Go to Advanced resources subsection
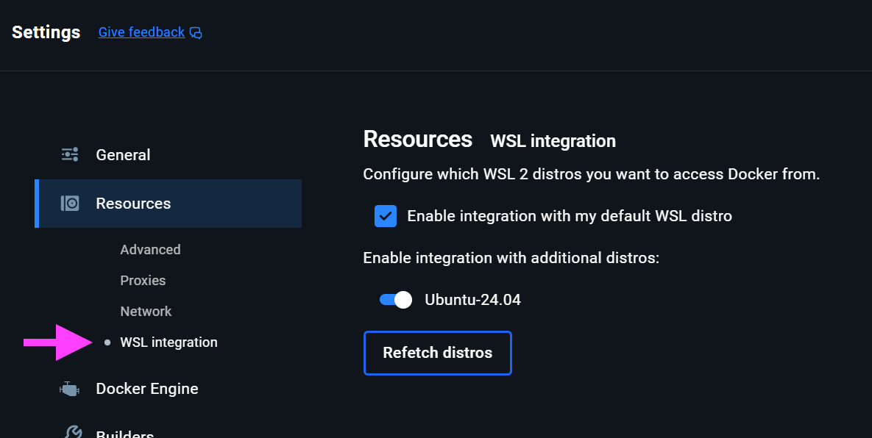The image size is (872, 438). pos(150,249)
